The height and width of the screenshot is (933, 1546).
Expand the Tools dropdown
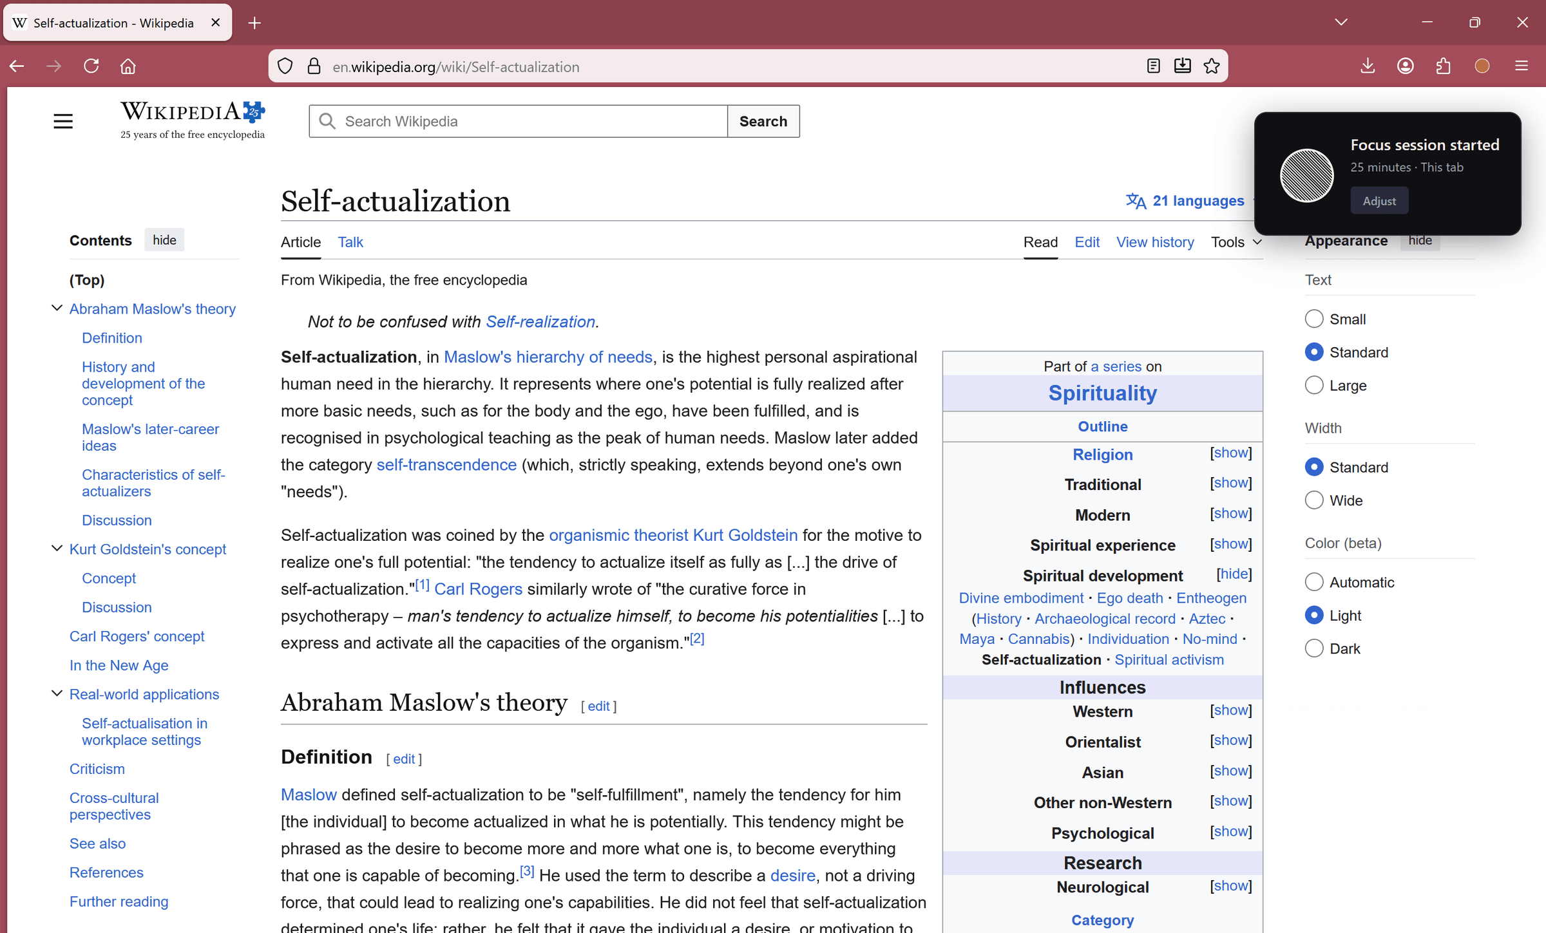1234,241
